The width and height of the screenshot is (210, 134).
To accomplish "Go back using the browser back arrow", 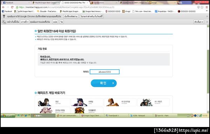I will 3,7.
